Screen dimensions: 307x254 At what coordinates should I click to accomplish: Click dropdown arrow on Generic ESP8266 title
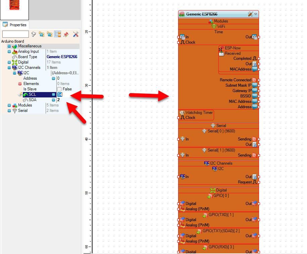click(x=256, y=14)
